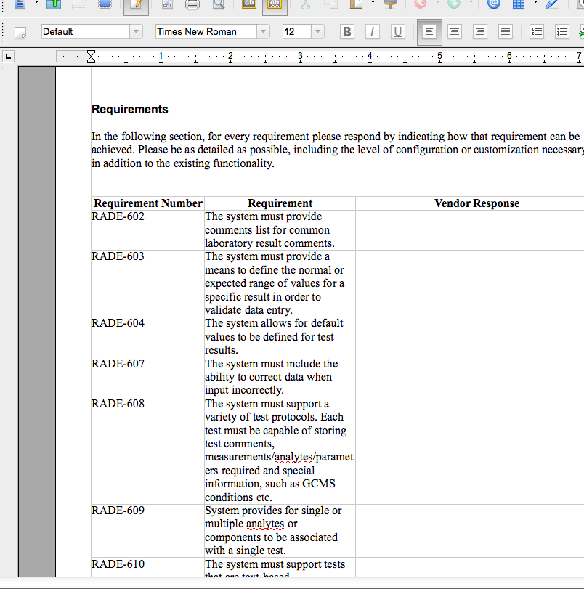
Task: Center-align the paragraph text
Action: tap(455, 32)
